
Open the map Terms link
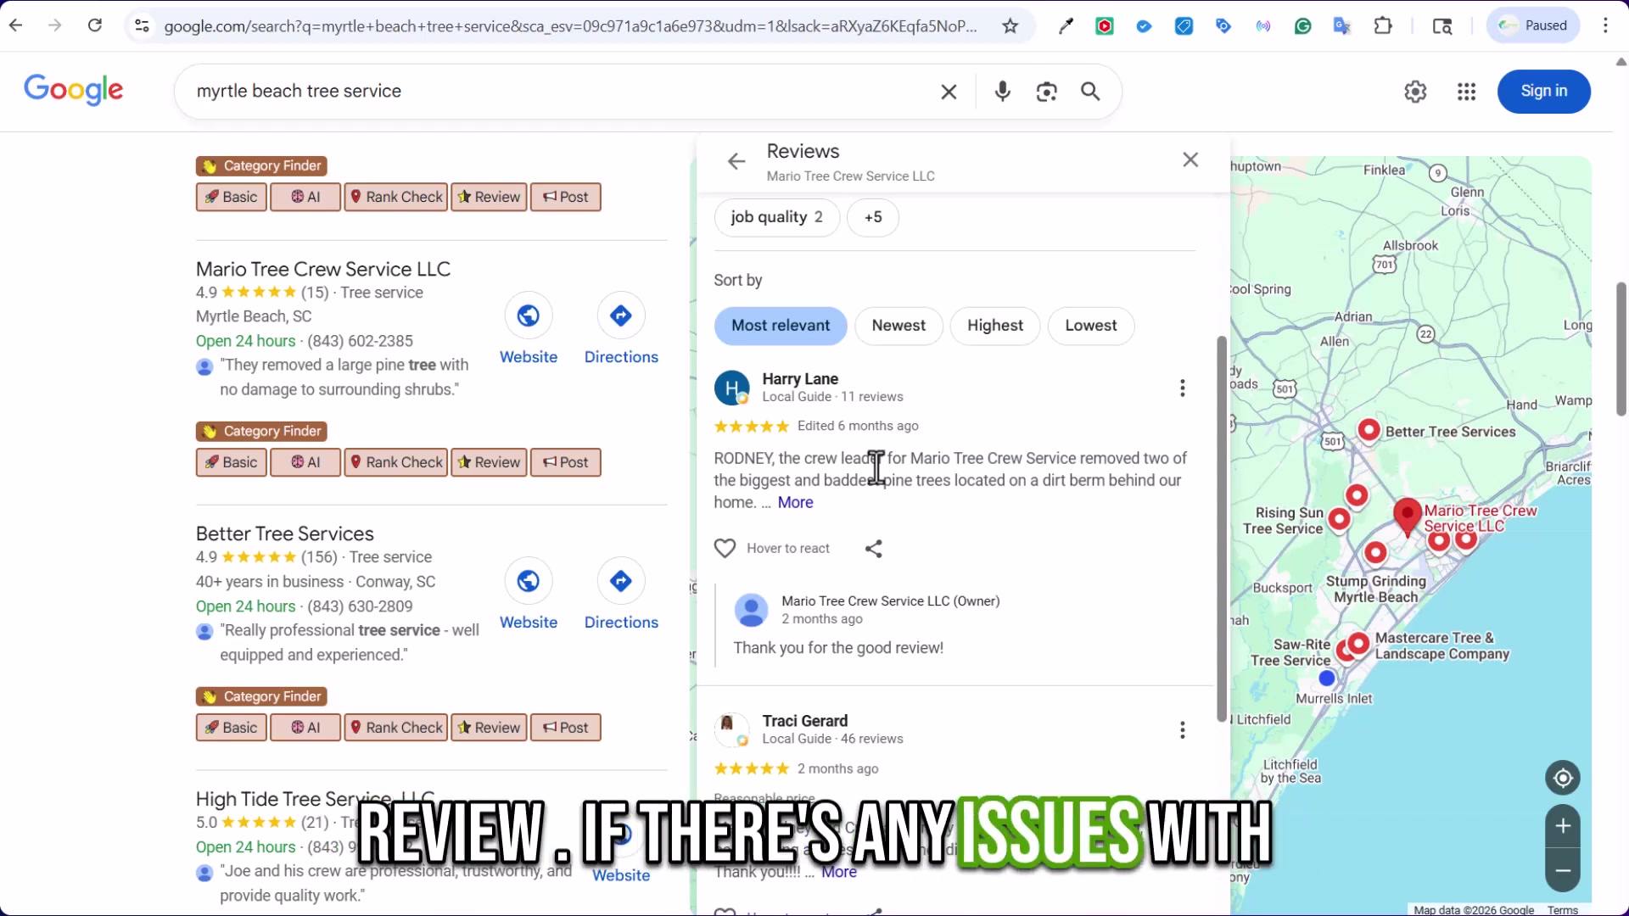coord(1562,910)
